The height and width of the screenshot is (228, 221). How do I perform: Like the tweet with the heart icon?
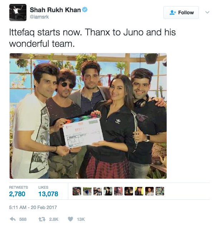click(x=70, y=219)
